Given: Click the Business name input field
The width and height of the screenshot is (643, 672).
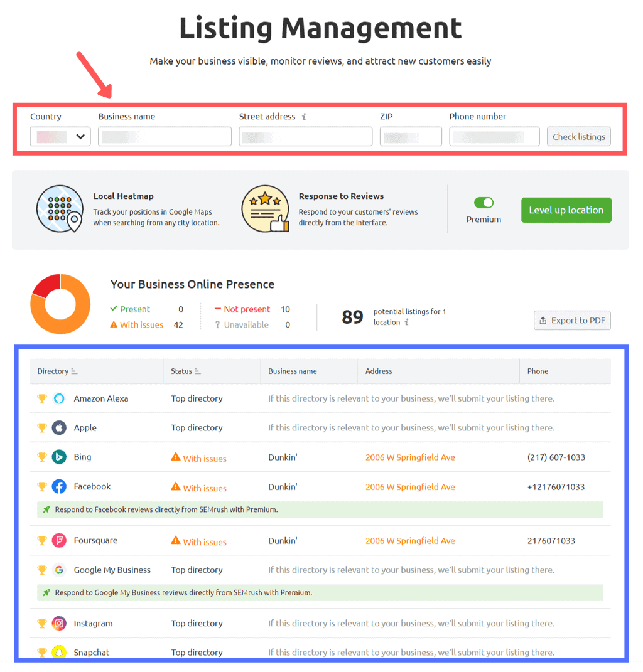Looking at the screenshot, I should pyautogui.click(x=165, y=137).
